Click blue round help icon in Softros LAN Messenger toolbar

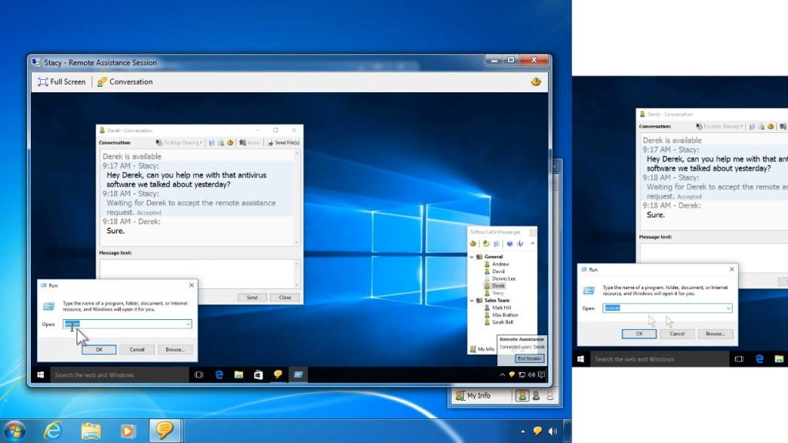pos(509,244)
